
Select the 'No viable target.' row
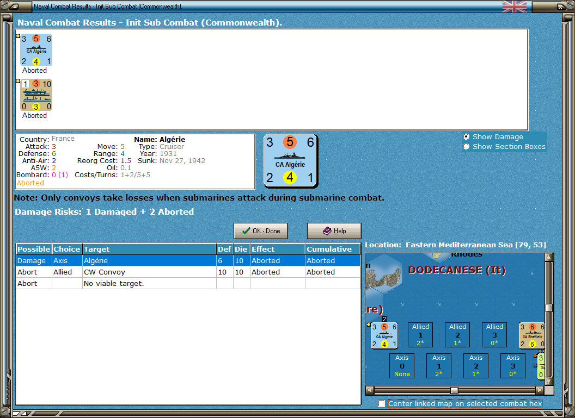point(188,283)
